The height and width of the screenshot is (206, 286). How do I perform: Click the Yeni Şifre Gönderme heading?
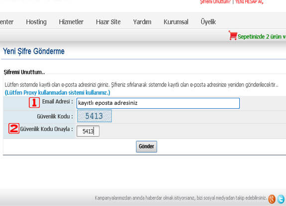point(34,51)
